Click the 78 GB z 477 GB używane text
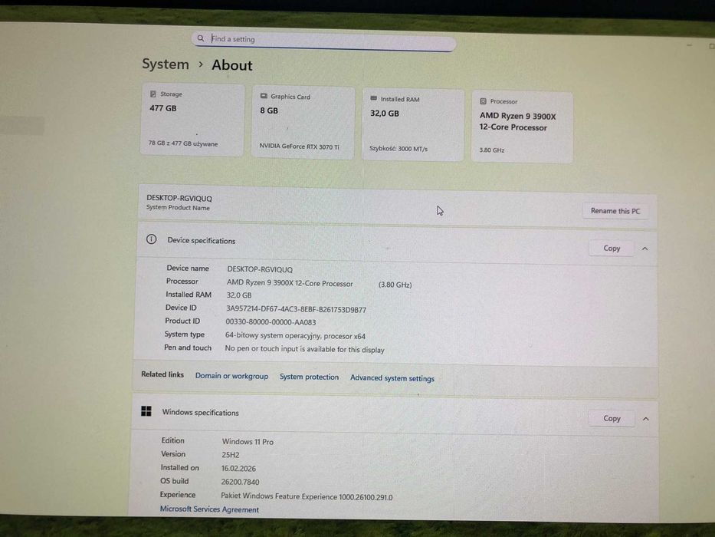 coord(183,143)
